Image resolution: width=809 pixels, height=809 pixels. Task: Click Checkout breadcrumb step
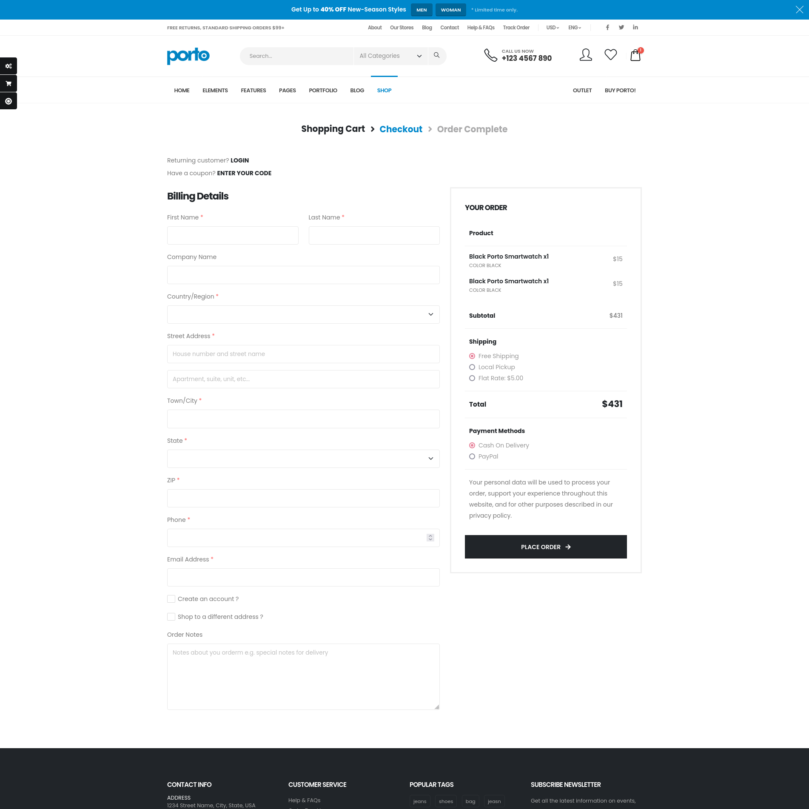[x=401, y=129]
